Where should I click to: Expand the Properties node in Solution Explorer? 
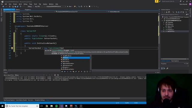click(x=164, y=22)
